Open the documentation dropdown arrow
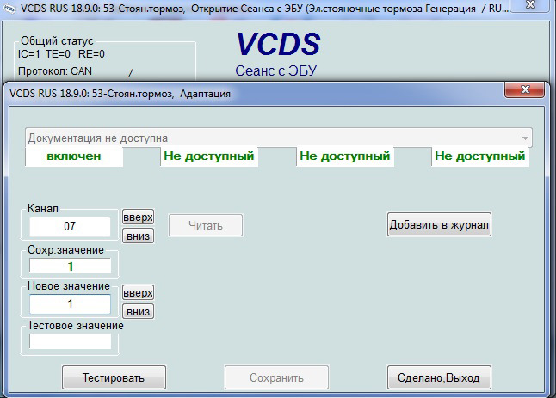This screenshot has width=556, height=398. pyautogui.click(x=525, y=138)
